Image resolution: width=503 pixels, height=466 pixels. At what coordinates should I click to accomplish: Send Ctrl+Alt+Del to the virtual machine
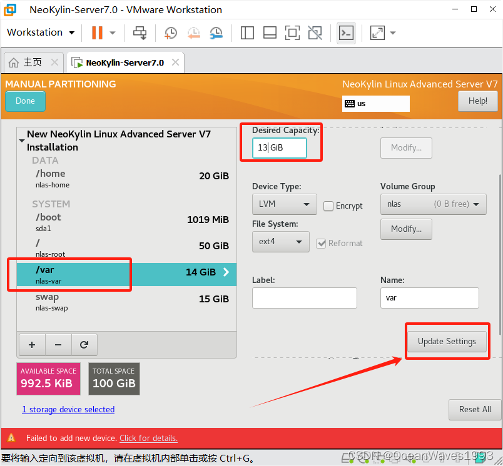[140, 32]
